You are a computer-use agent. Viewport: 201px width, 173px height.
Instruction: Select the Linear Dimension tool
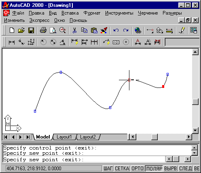coord(12,42)
